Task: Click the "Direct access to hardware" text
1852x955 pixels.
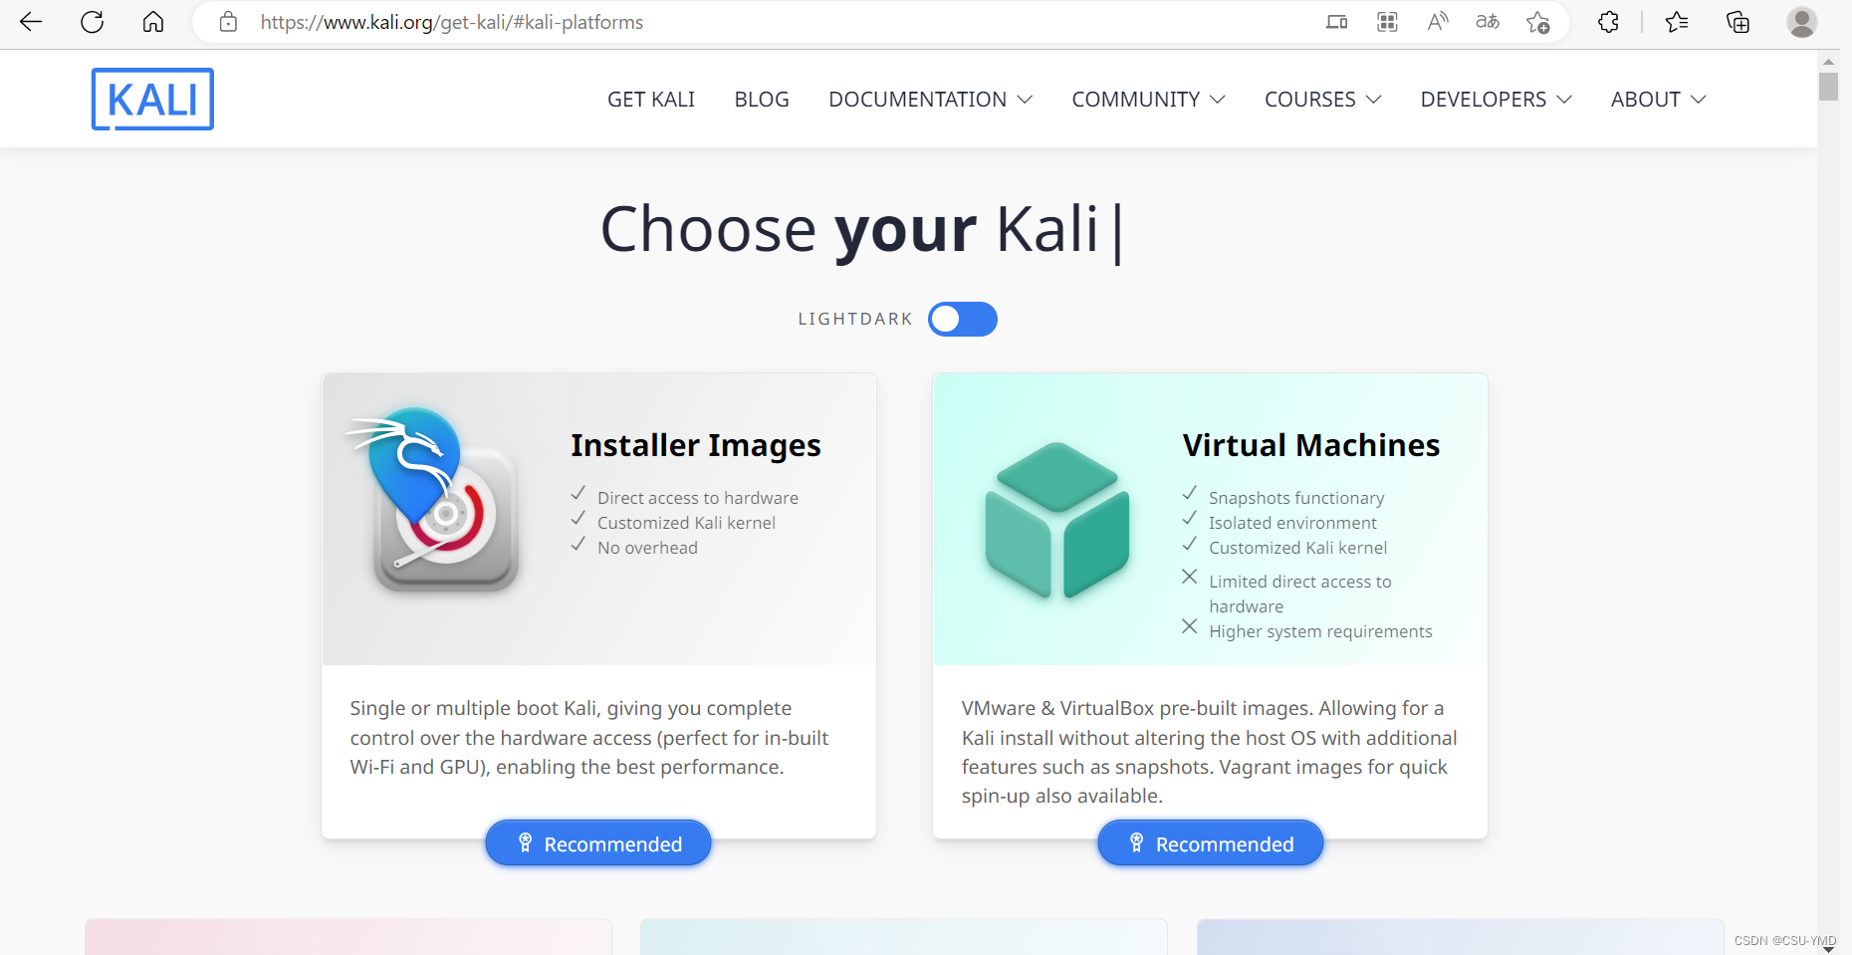Action: coord(698,498)
